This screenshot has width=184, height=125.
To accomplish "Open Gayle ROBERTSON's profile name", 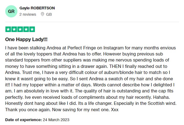I will coord(37,8).
